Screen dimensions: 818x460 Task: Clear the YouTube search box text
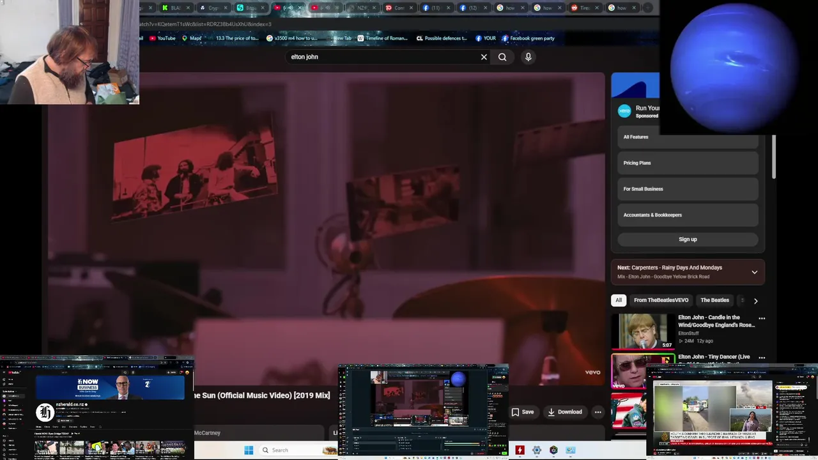pyautogui.click(x=484, y=57)
